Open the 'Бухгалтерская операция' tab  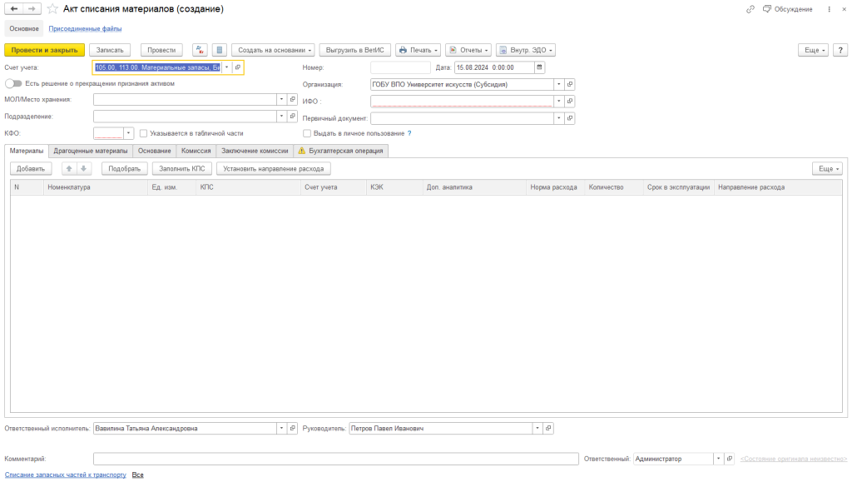[340, 151]
